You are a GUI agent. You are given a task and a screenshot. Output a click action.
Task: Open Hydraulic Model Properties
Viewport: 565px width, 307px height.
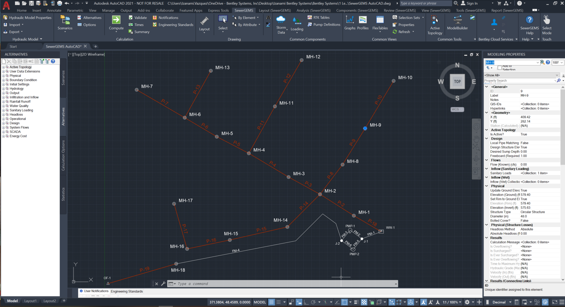27,18
